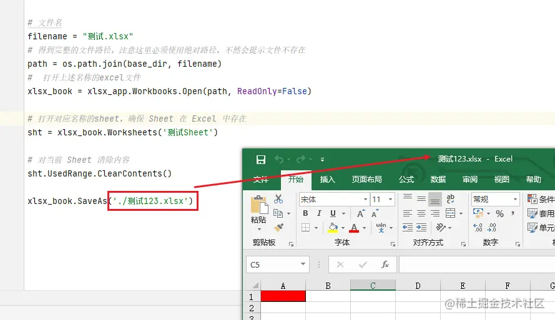This screenshot has width=555, height=320.
Task: Toggle Italic formatting
Action: (319, 213)
